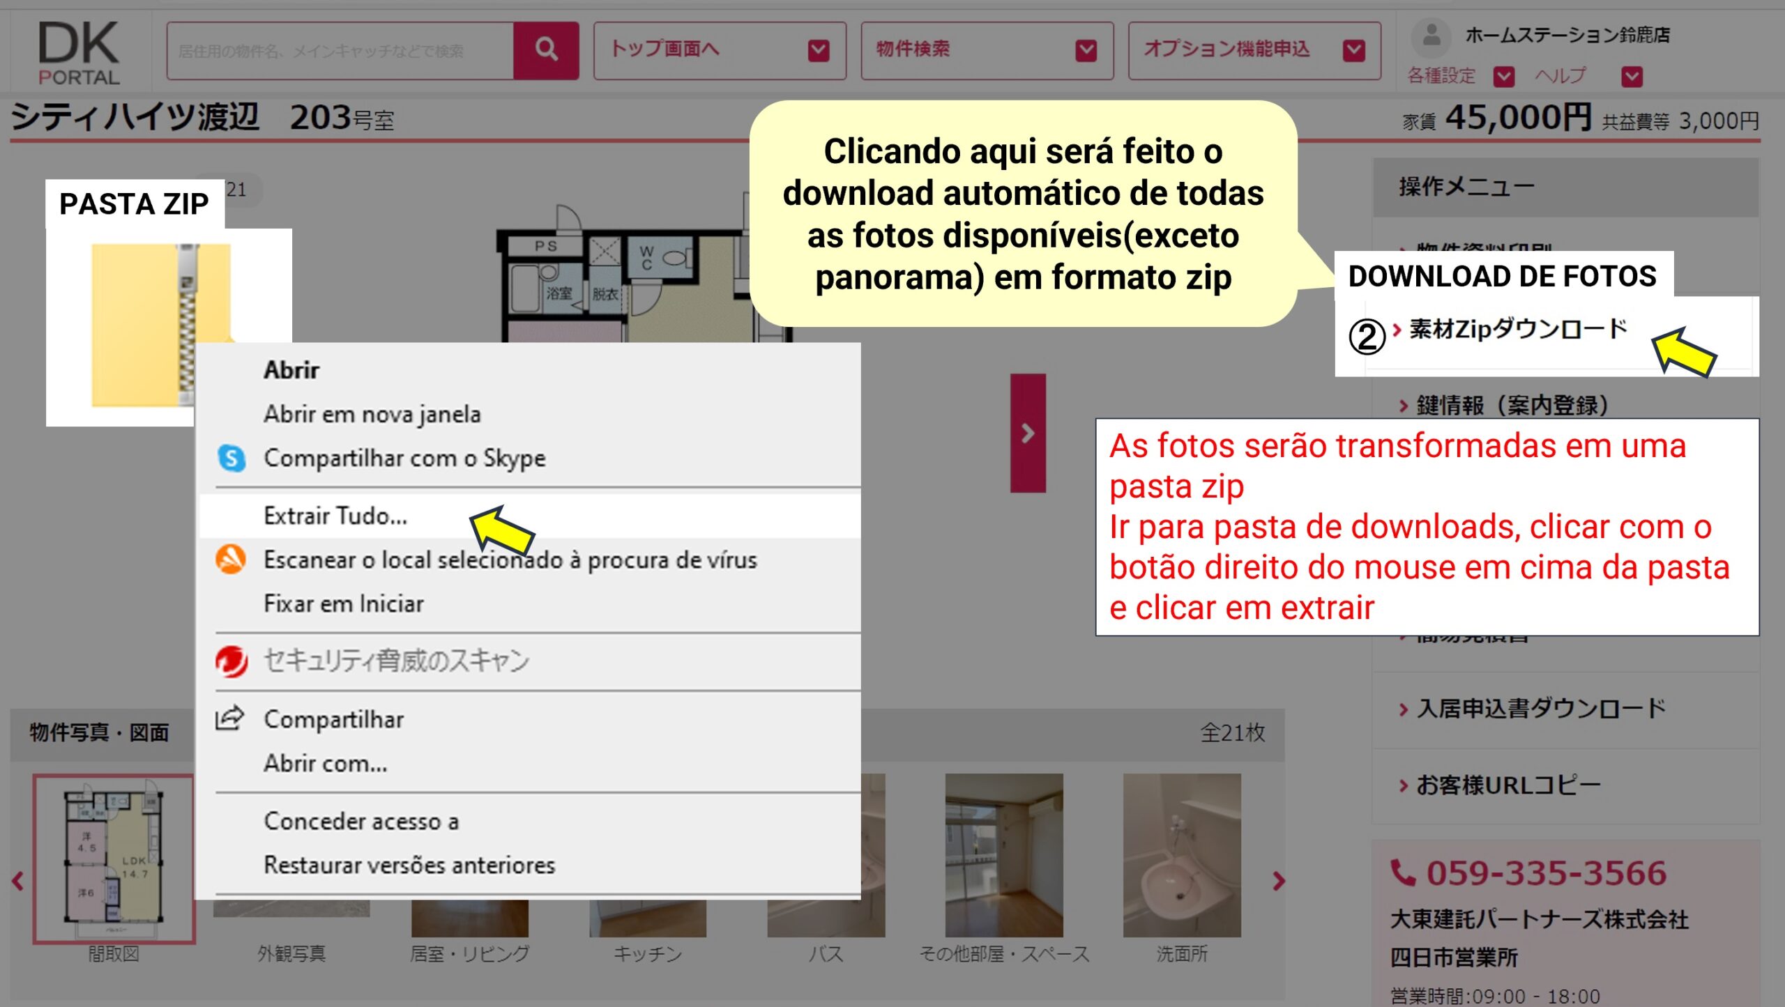Go to next main photo arrow

(1028, 433)
